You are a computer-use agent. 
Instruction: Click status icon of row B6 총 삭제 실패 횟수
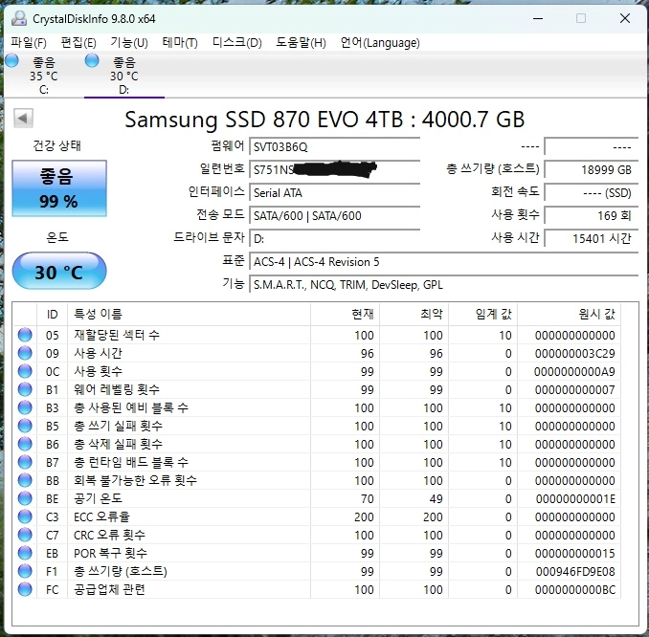[x=25, y=444]
